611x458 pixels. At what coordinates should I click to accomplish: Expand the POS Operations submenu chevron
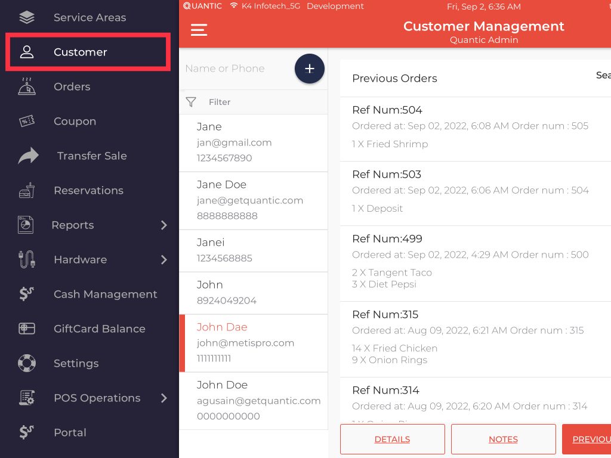click(164, 398)
